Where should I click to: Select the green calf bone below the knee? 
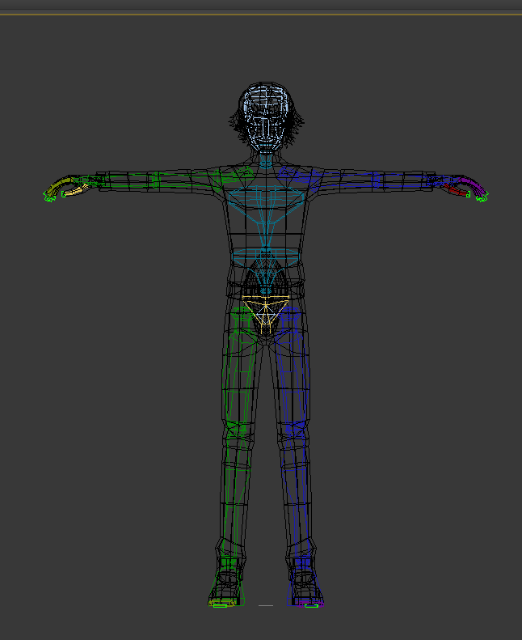[236, 494]
